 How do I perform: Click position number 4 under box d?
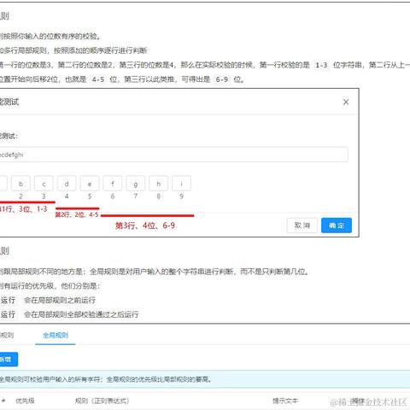click(67, 196)
